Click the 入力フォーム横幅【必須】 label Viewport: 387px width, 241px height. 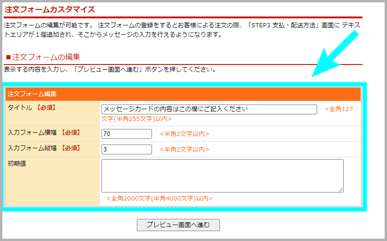pyautogui.click(x=44, y=133)
